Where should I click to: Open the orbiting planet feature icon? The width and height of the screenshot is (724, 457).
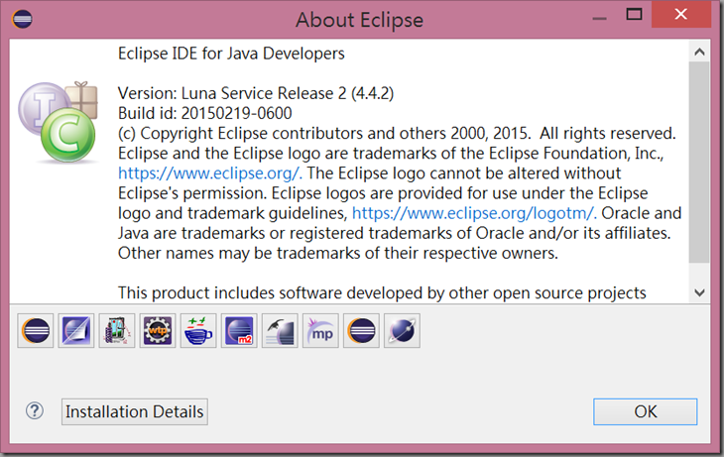click(402, 330)
